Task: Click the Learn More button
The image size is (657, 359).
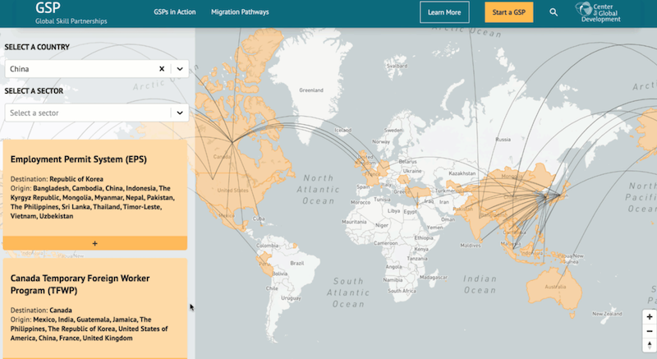Action: 444,12
